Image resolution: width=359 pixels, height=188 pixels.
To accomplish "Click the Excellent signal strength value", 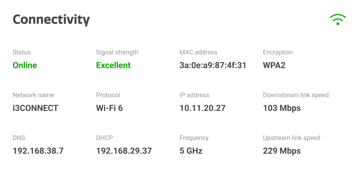I will tap(113, 65).
